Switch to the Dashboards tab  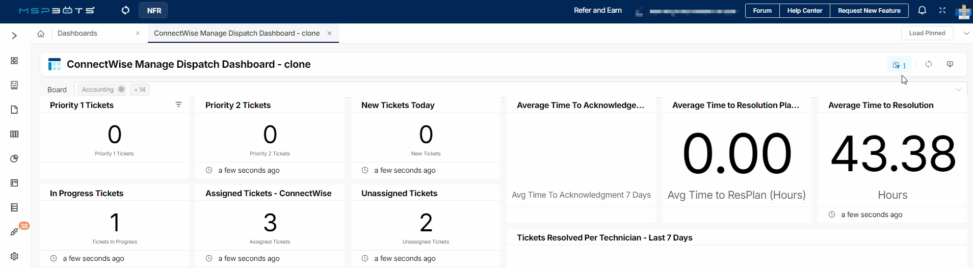77,33
